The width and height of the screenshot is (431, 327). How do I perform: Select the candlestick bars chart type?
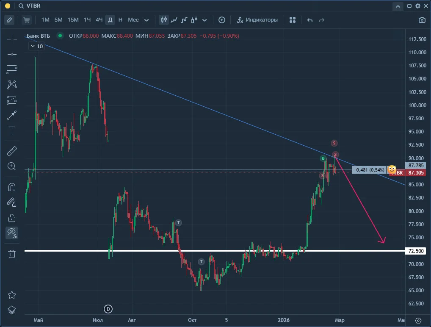coord(164,20)
